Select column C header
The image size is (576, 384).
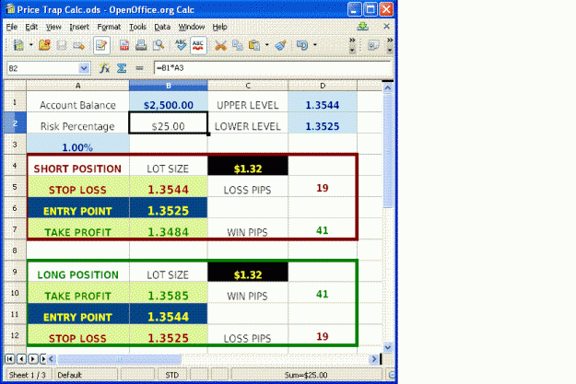(x=248, y=86)
